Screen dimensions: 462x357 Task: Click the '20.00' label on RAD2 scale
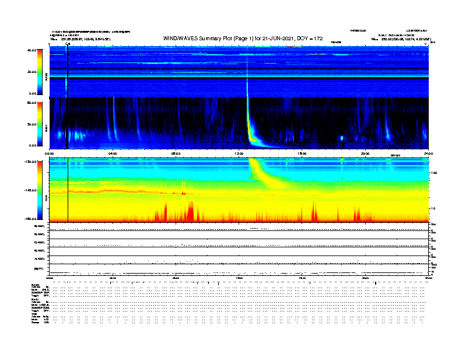(x=32, y=72)
